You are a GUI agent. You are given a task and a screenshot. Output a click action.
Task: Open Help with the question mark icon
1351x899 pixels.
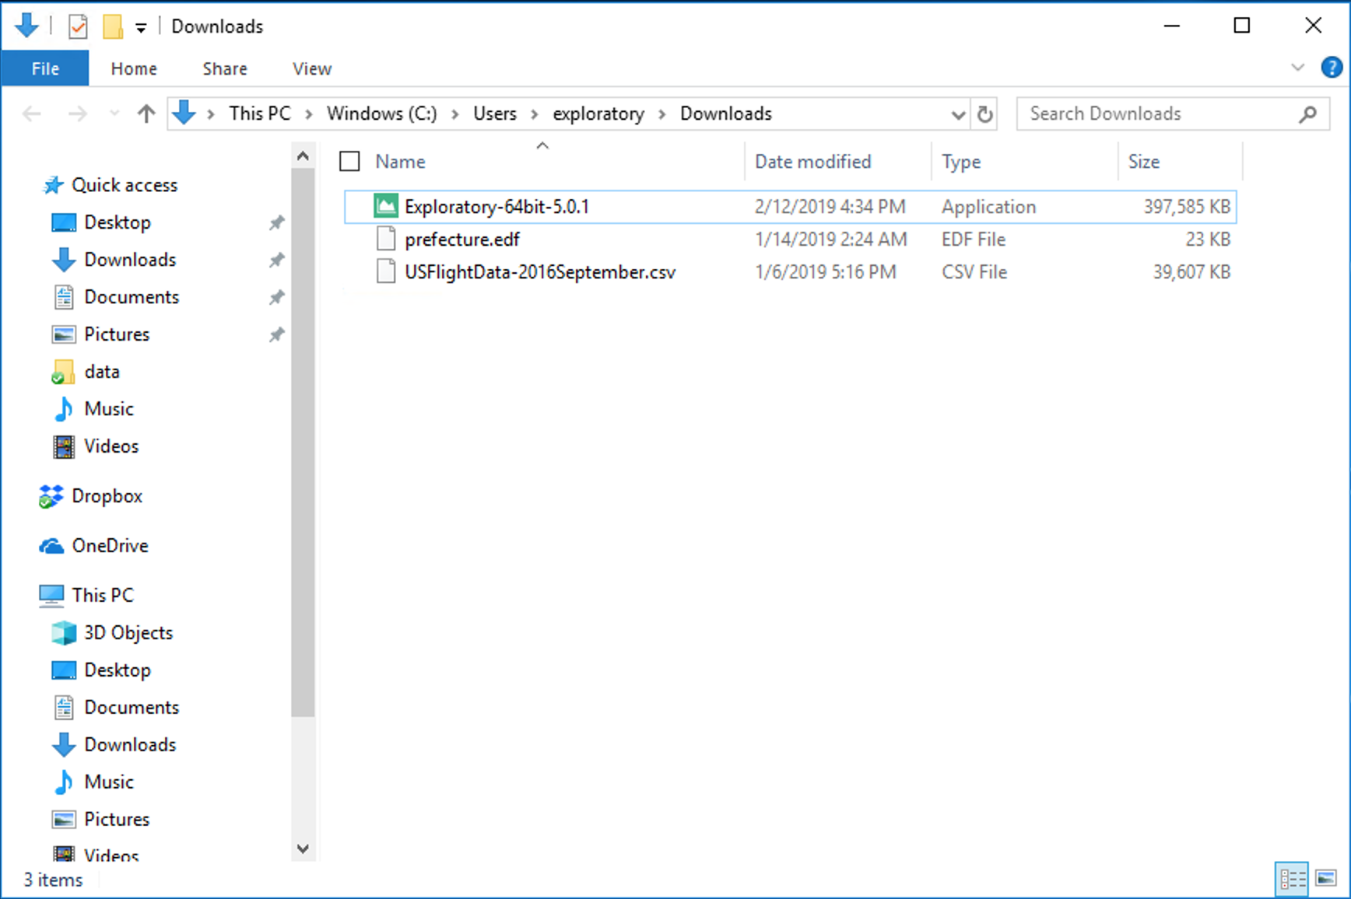tap(1332, 68)
